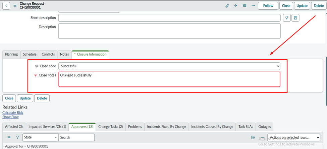
Task: Open Incidents Fixed By Change tab
Action: click(167, 127)
